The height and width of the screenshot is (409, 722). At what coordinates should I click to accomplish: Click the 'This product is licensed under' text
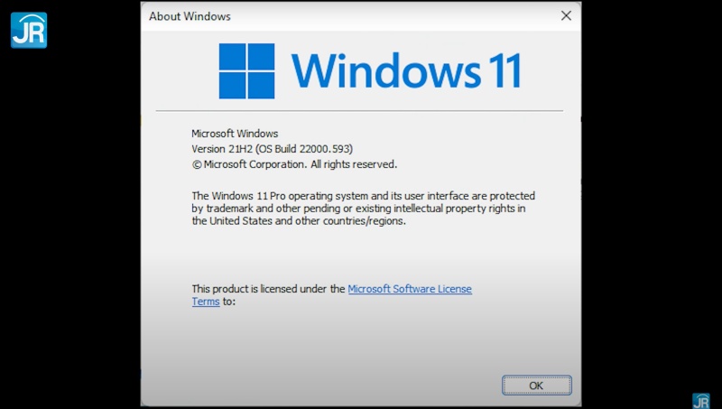pos(268,289)
